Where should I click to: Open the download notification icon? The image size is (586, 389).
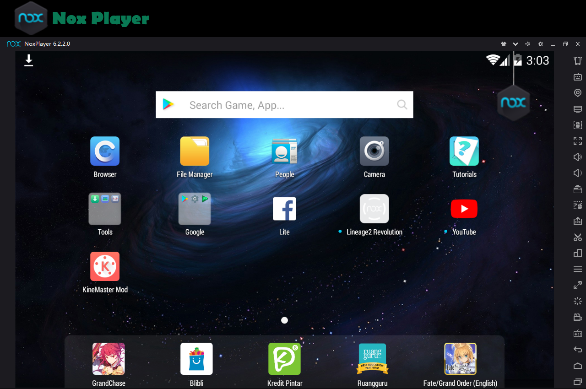29,60
